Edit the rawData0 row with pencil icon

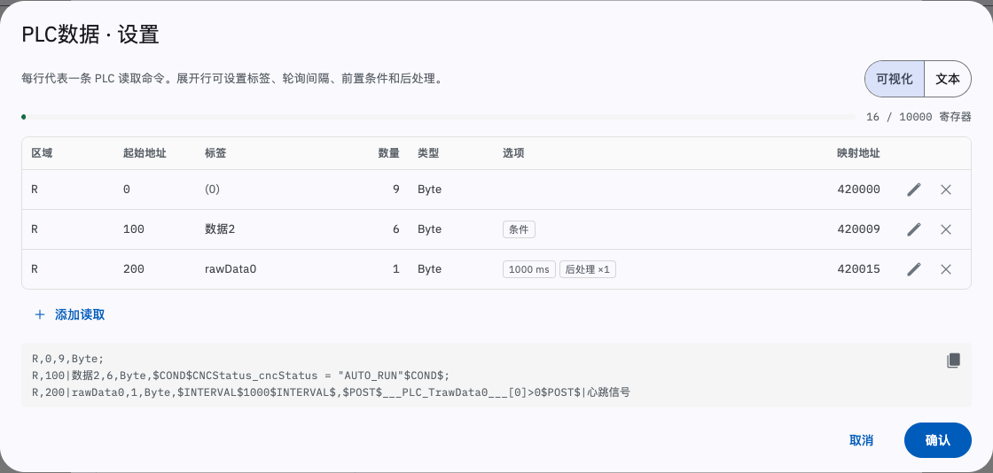913,269
